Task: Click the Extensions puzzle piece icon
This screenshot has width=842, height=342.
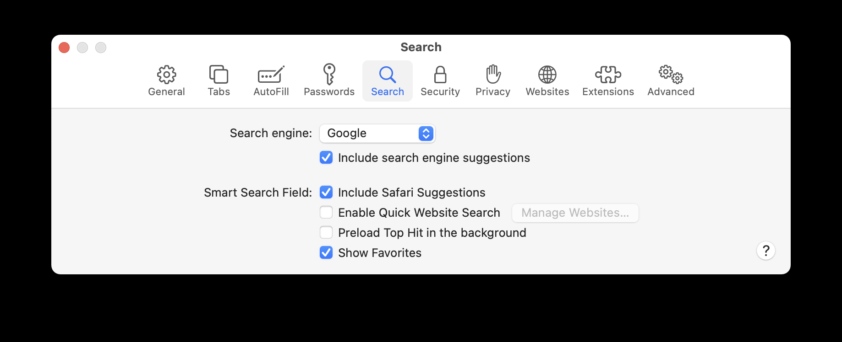Action: tap(608, 75)
